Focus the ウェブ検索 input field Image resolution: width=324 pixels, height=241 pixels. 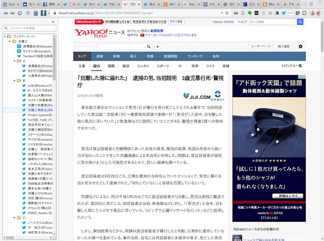point(273,22)
